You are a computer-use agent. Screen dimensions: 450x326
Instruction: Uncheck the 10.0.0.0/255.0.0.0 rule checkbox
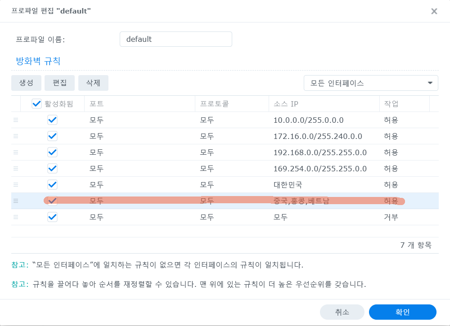(x=53, y=120)
